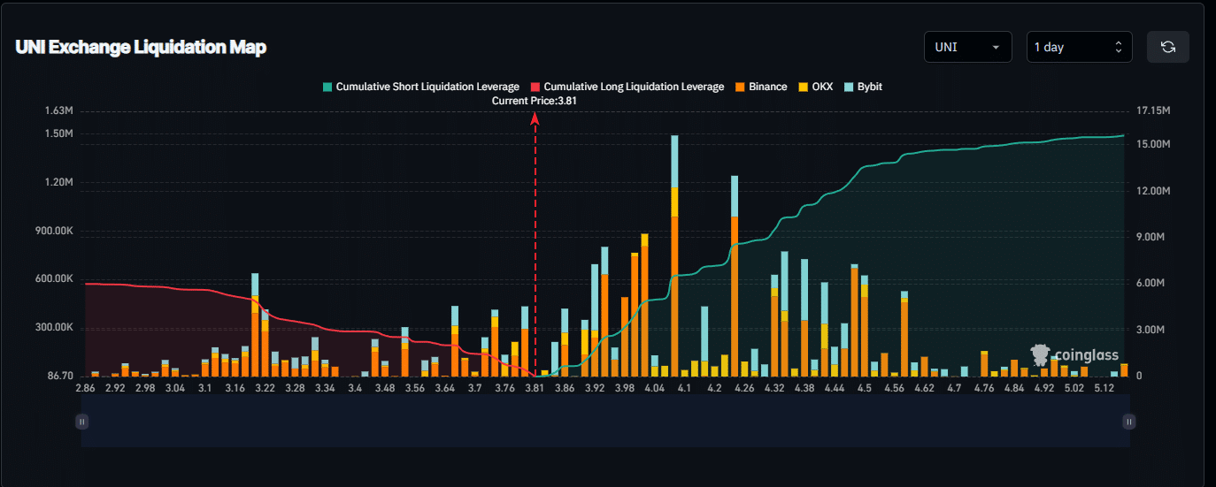Click the left pause-style range handle
This screenshot has height=487, width=1216.
[82, 422]
